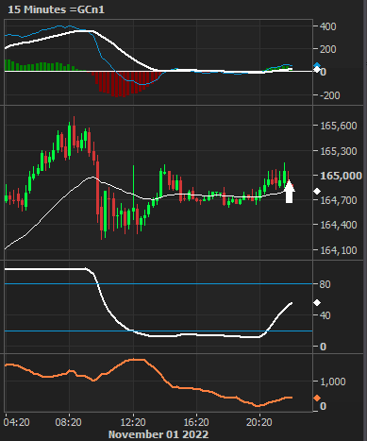
Task: Click the 16:20 time axis label
Action: coord(195,422)
